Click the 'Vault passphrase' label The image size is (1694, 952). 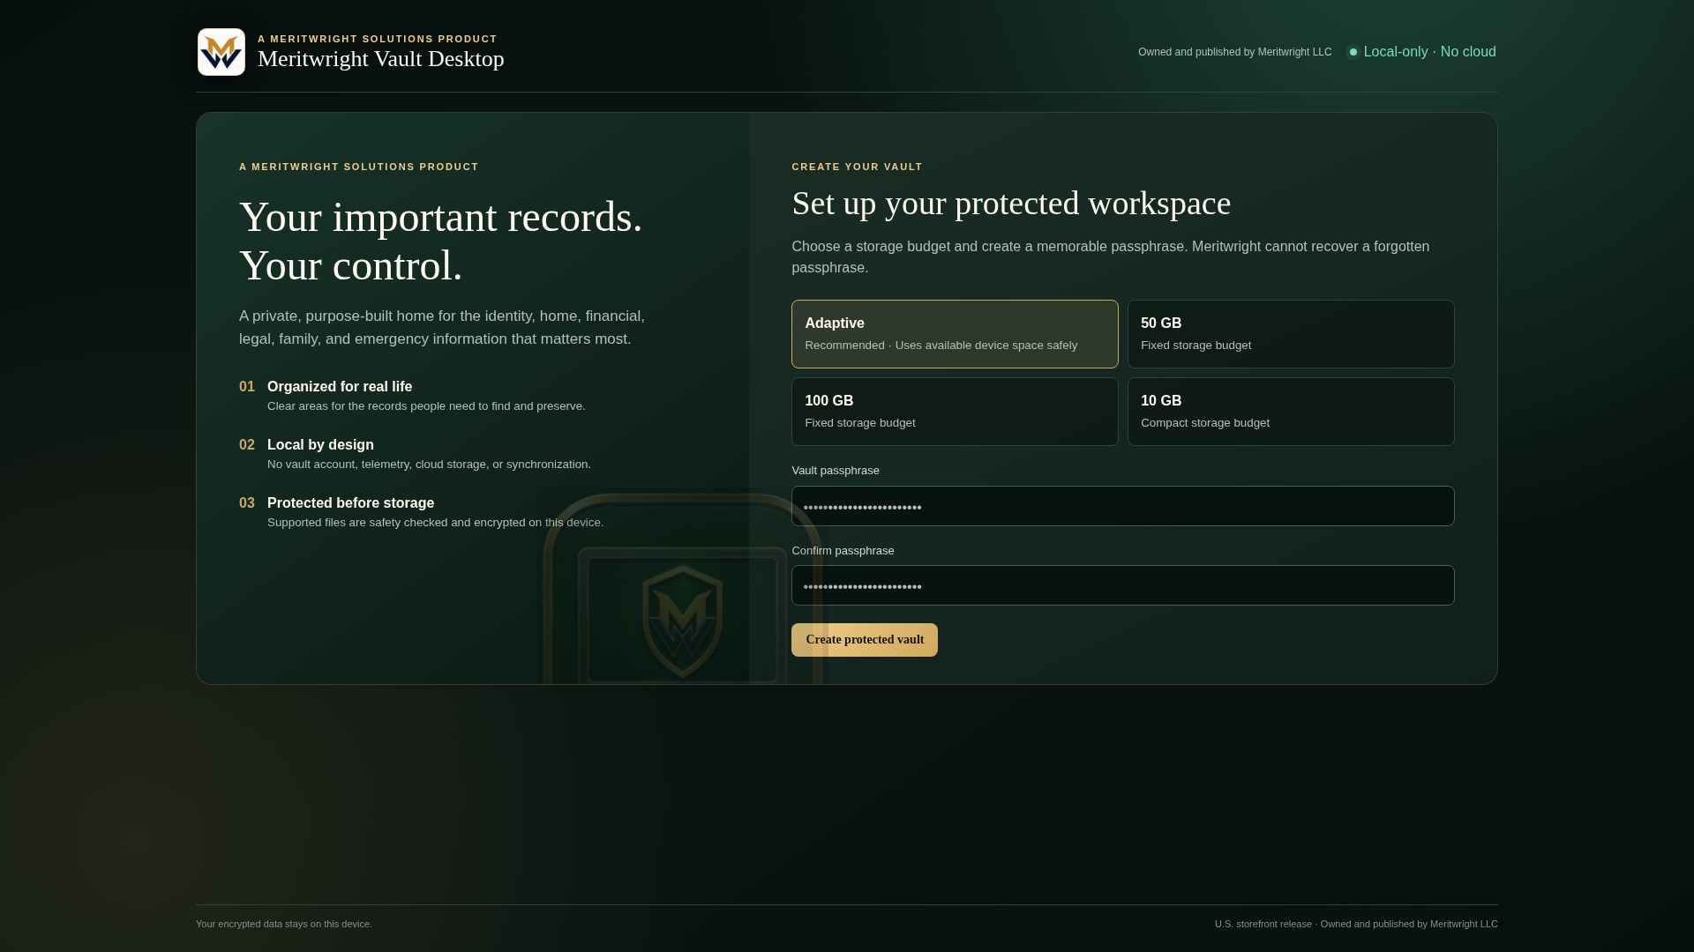(x=836, y=471)
